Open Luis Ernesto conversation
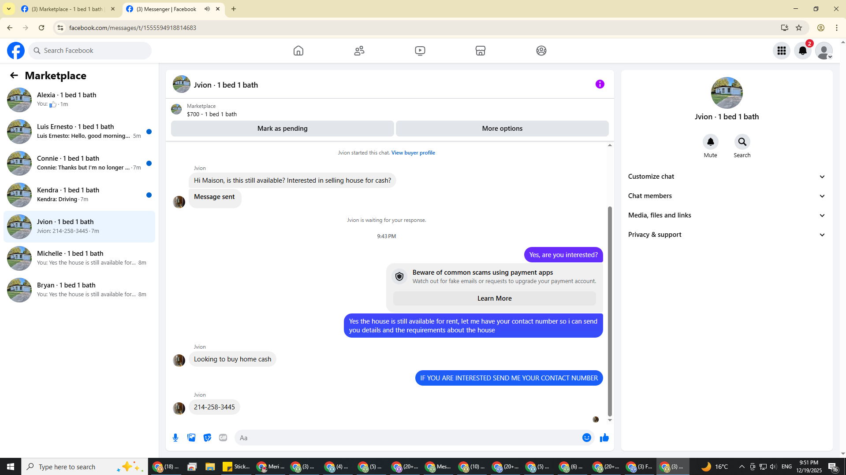 [x=79, y=131]
